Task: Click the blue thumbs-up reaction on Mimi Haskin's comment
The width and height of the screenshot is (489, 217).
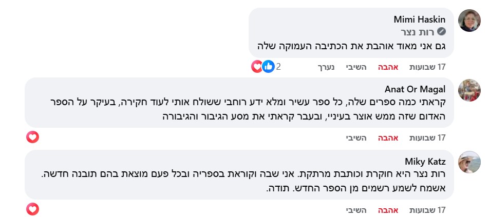Action: point(268,66)
